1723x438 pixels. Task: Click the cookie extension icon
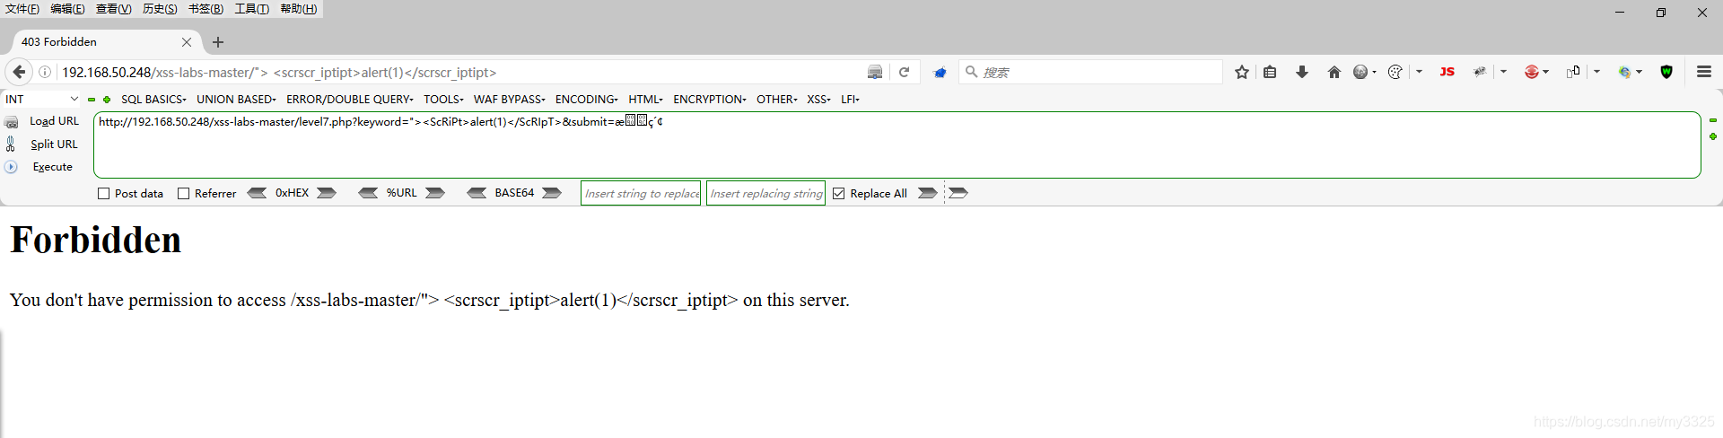(1395, 72)
